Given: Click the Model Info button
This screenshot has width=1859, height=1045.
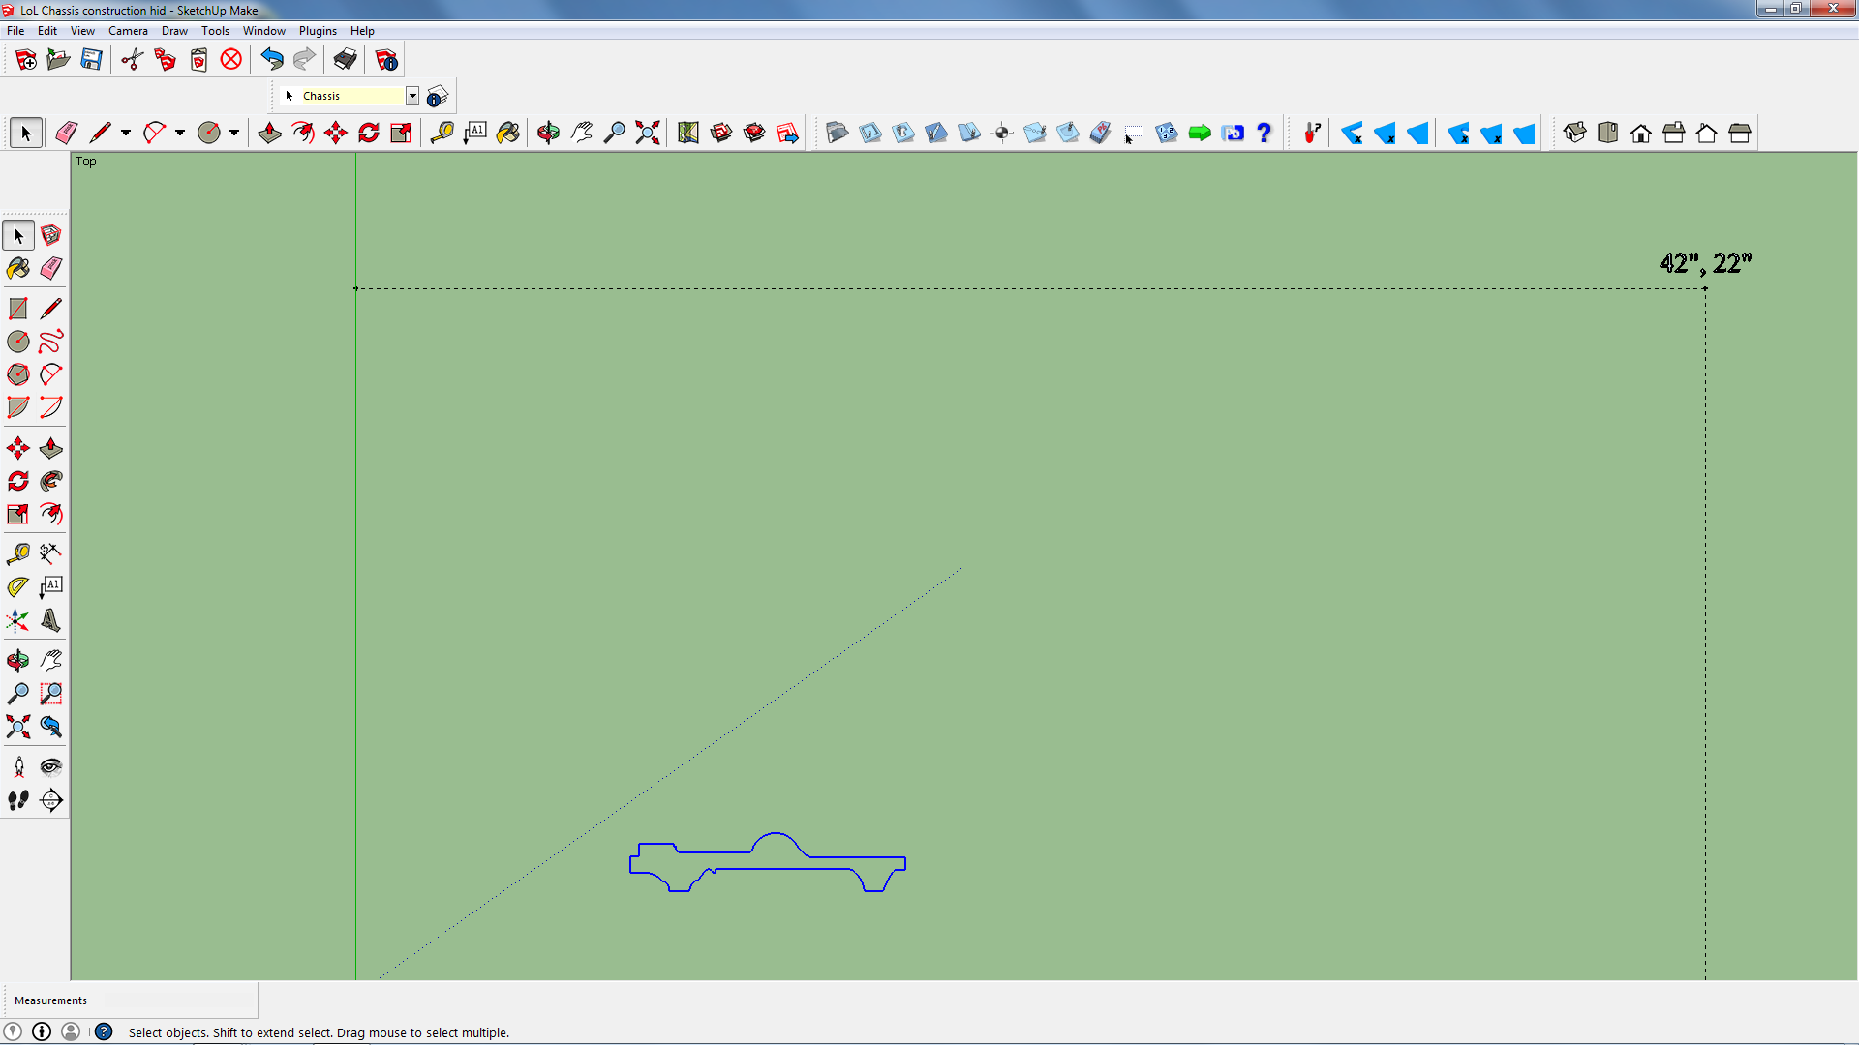Looking at the screenshot, I should 385,59.
